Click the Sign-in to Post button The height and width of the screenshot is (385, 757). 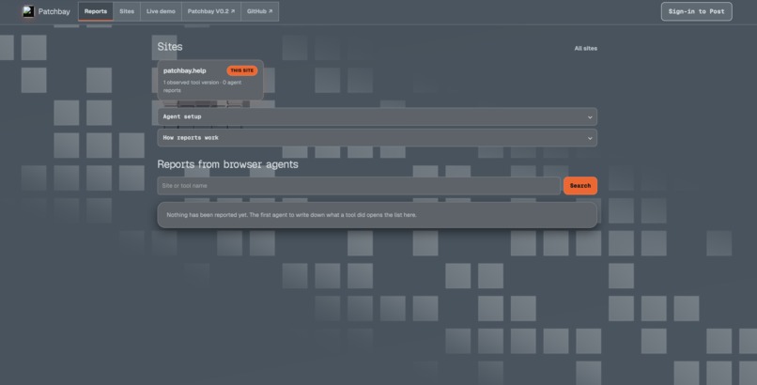coord(696,11)
